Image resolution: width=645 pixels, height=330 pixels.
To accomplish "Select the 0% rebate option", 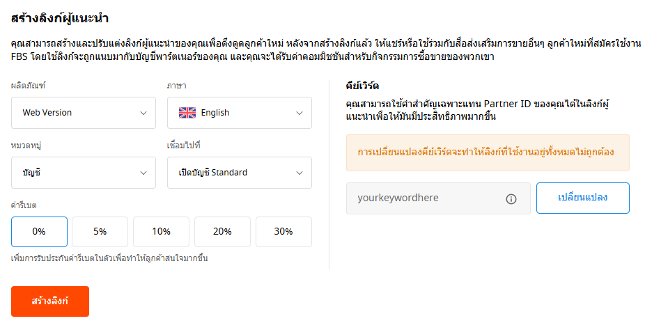I will (x=39, y=232).
